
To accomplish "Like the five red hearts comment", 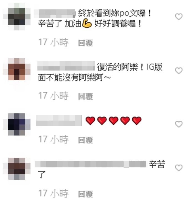I will [x=179, y=124].
